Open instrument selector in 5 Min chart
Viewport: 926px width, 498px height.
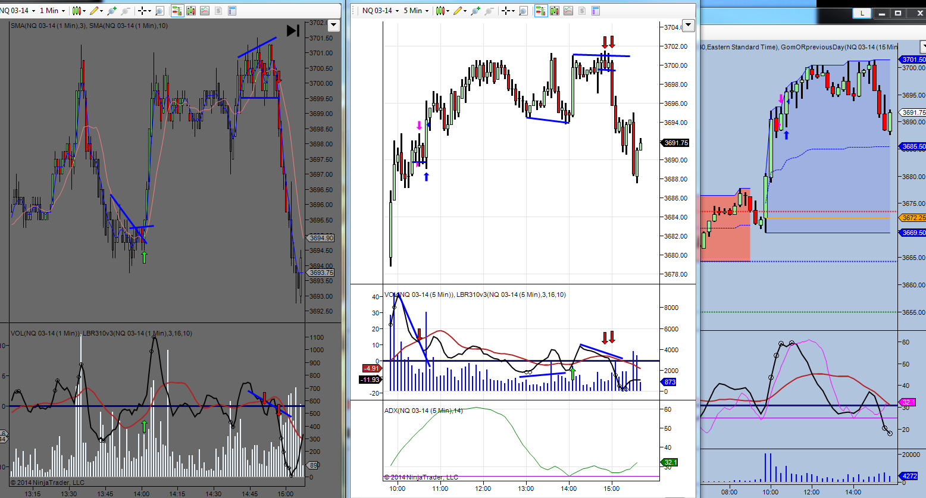click(x=381, y=11)
